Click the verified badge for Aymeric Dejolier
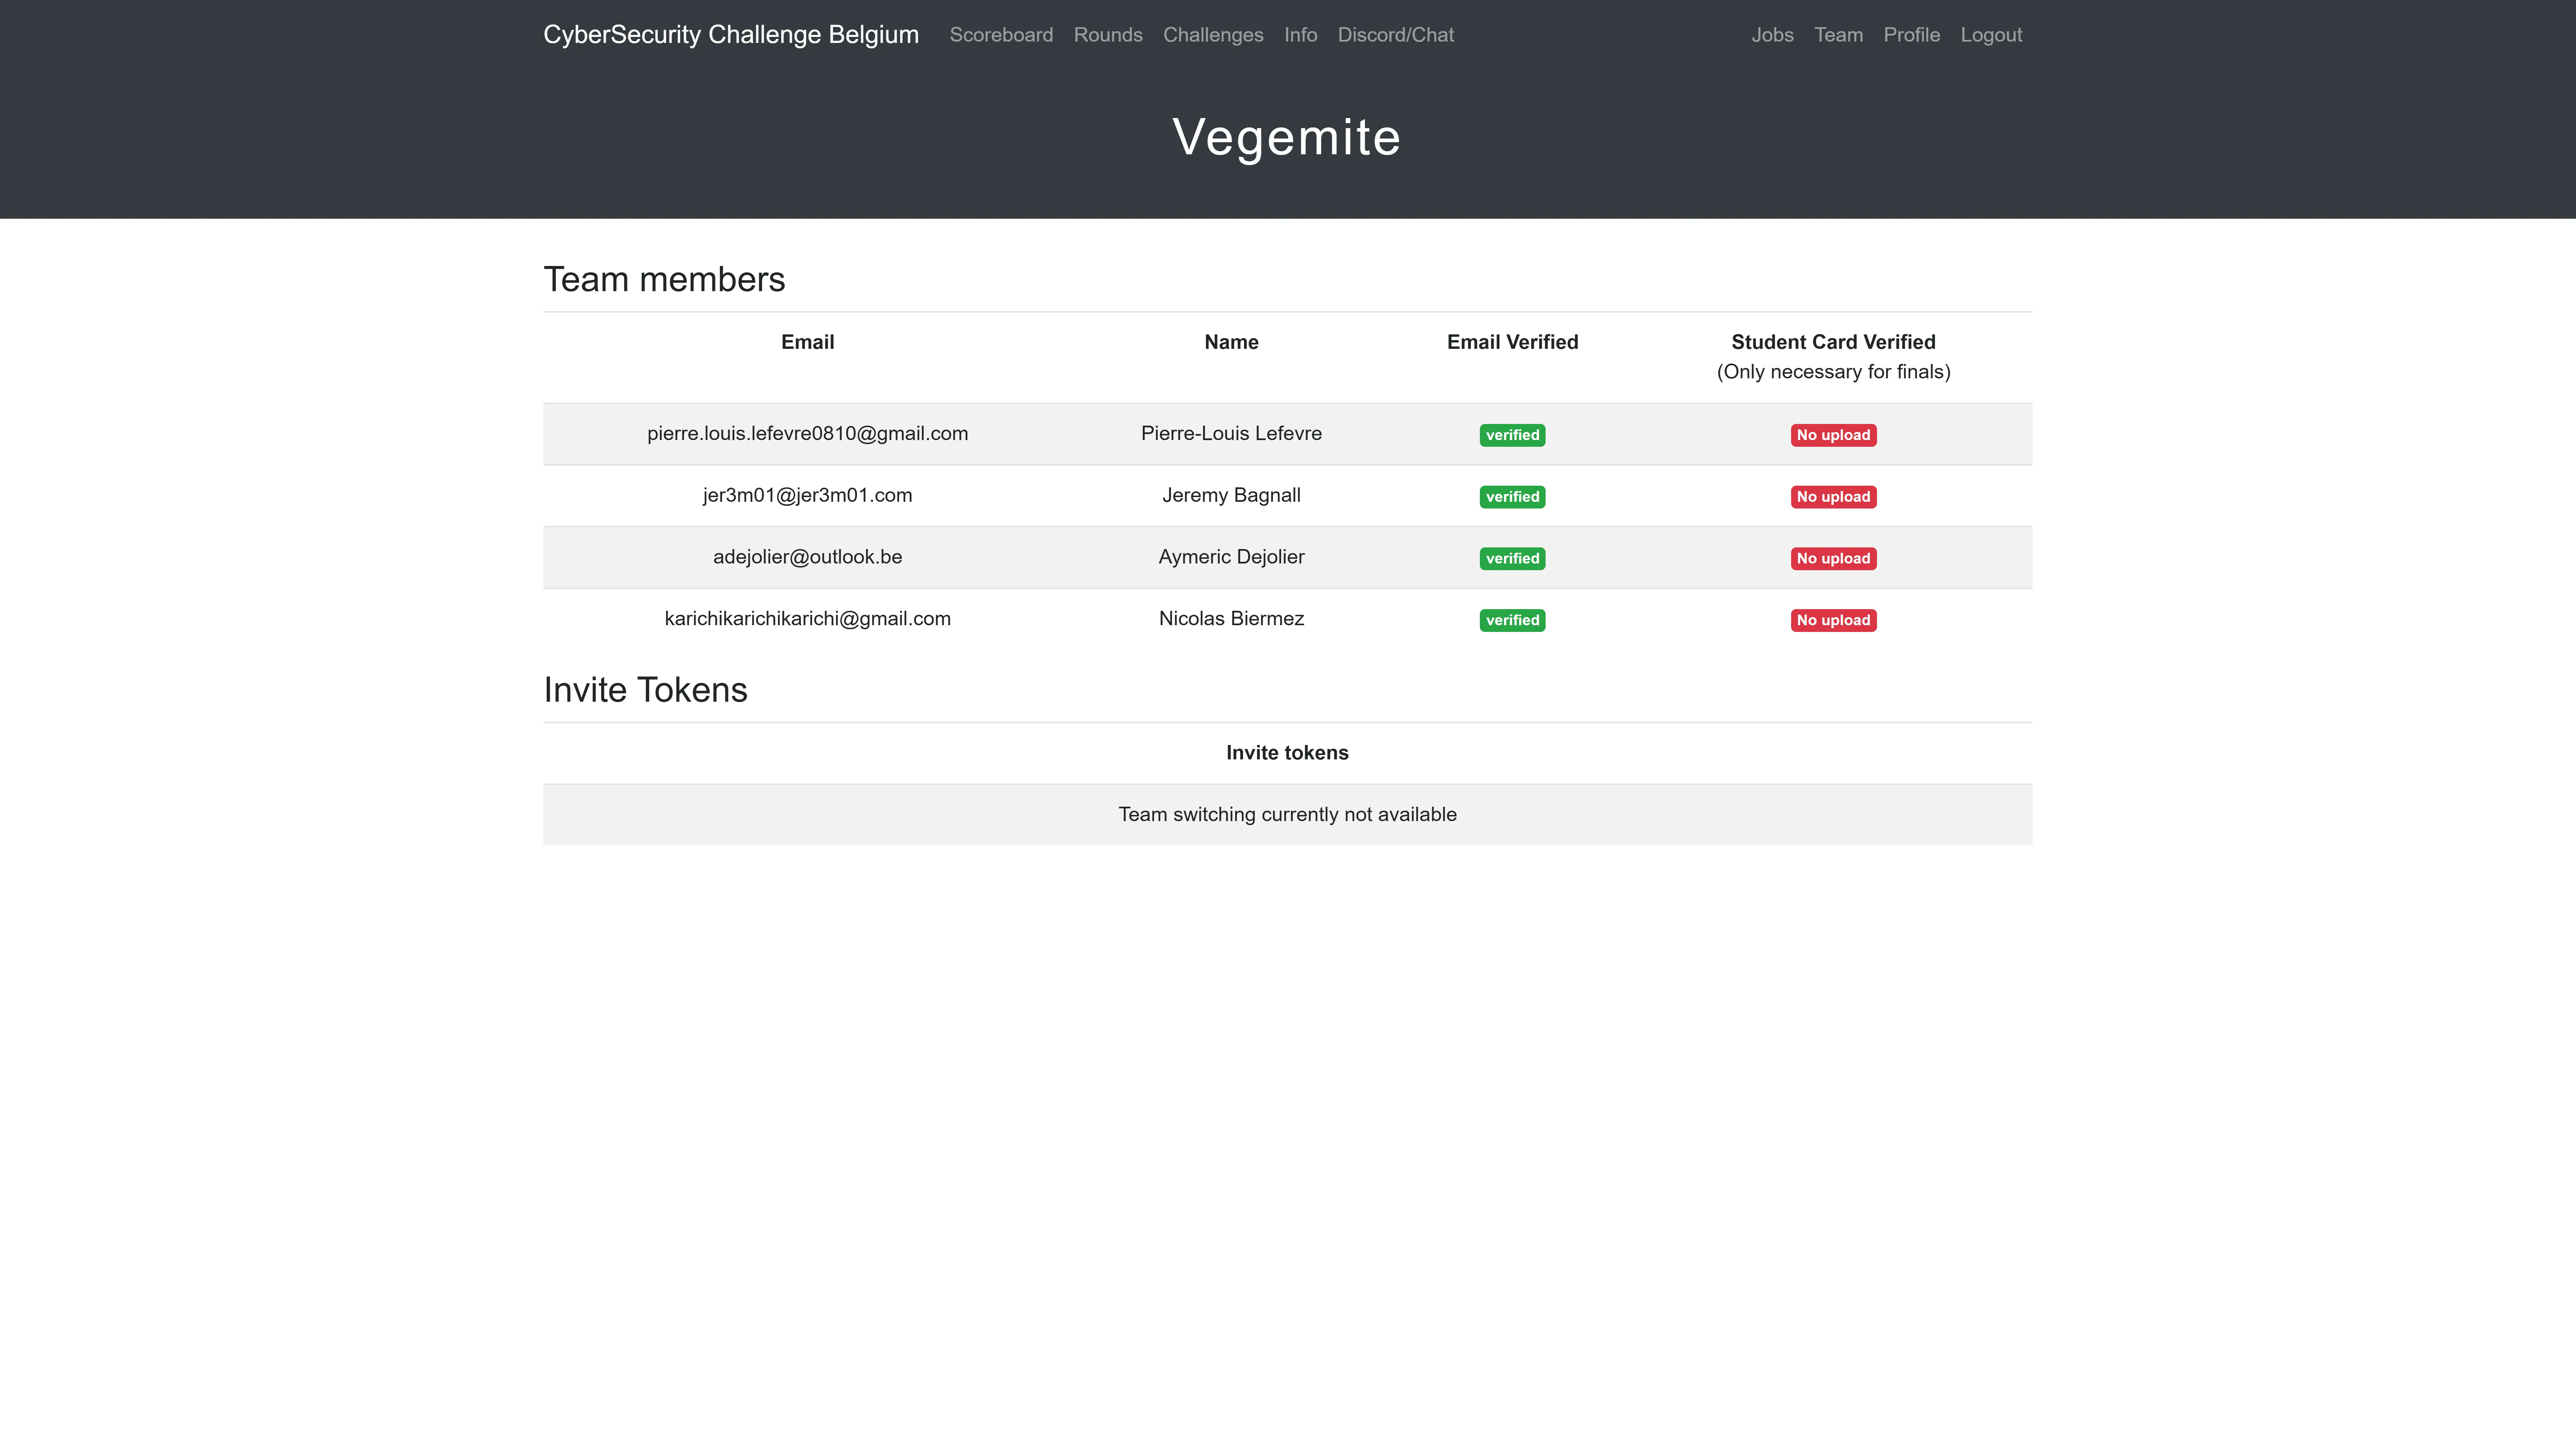2576x1449 pixels. [x=1512, y=559]
